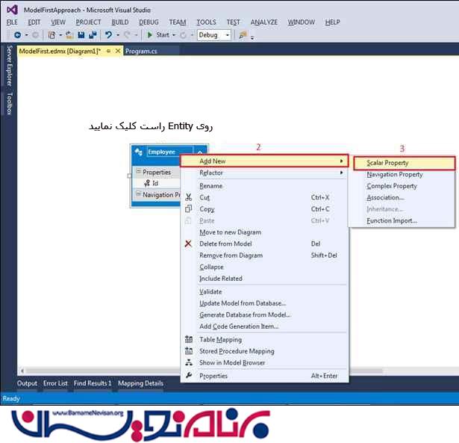Open the BUILD menu

[119, 22]
